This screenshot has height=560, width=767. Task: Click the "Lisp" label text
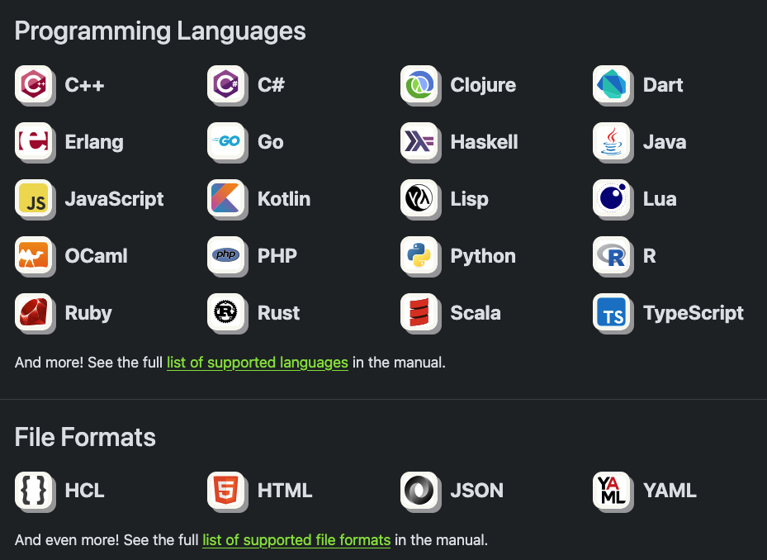pyautogui.click(x=469, y=199)
